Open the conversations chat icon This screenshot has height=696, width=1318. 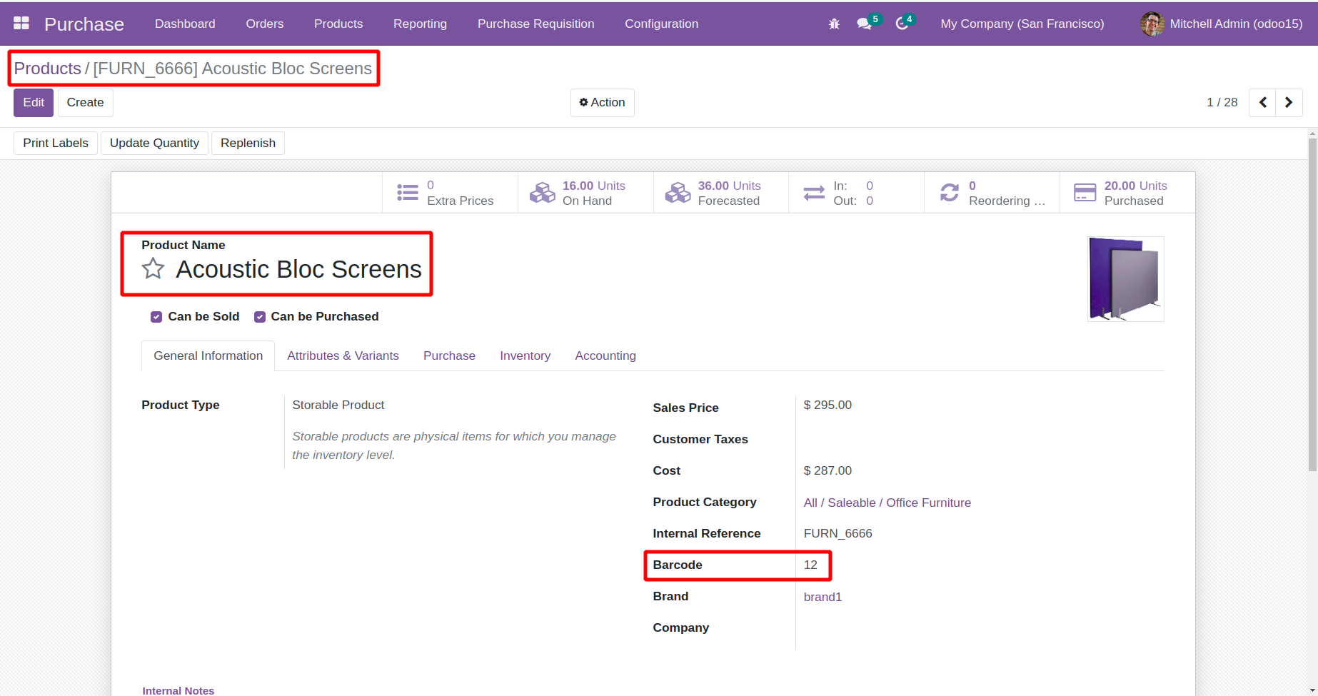(865, 24)
